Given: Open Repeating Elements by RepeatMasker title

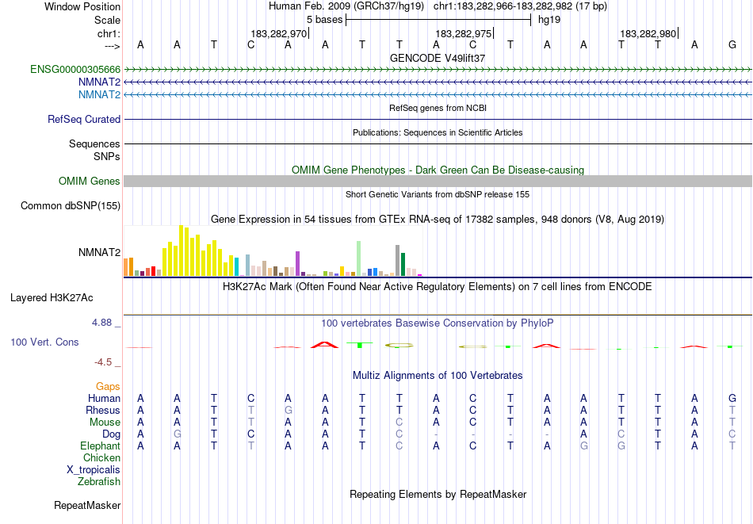Looking at the screenshot, I should [438, 494].
